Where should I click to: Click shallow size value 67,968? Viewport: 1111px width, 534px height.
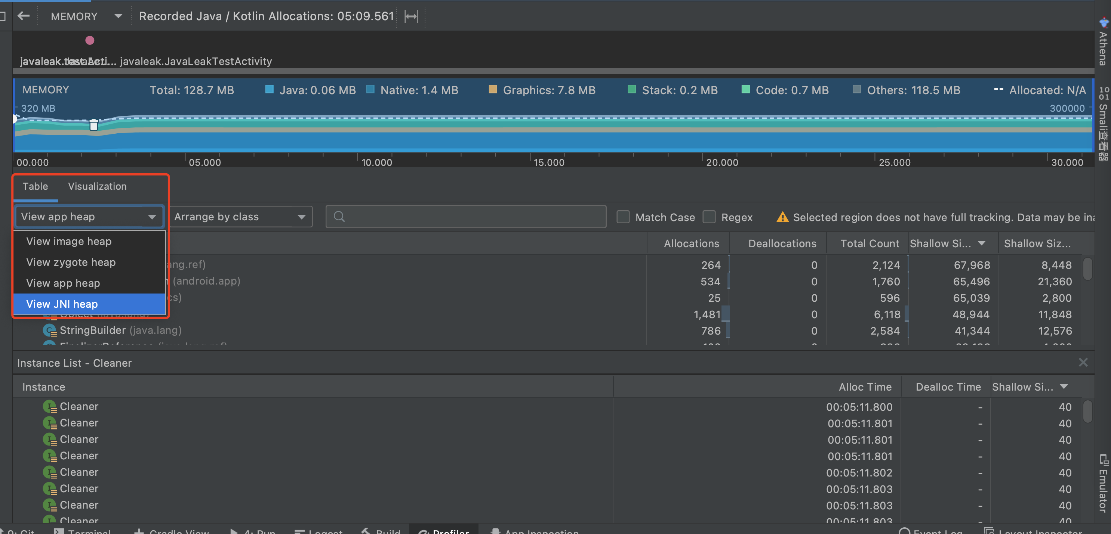[x=972, y=265]
